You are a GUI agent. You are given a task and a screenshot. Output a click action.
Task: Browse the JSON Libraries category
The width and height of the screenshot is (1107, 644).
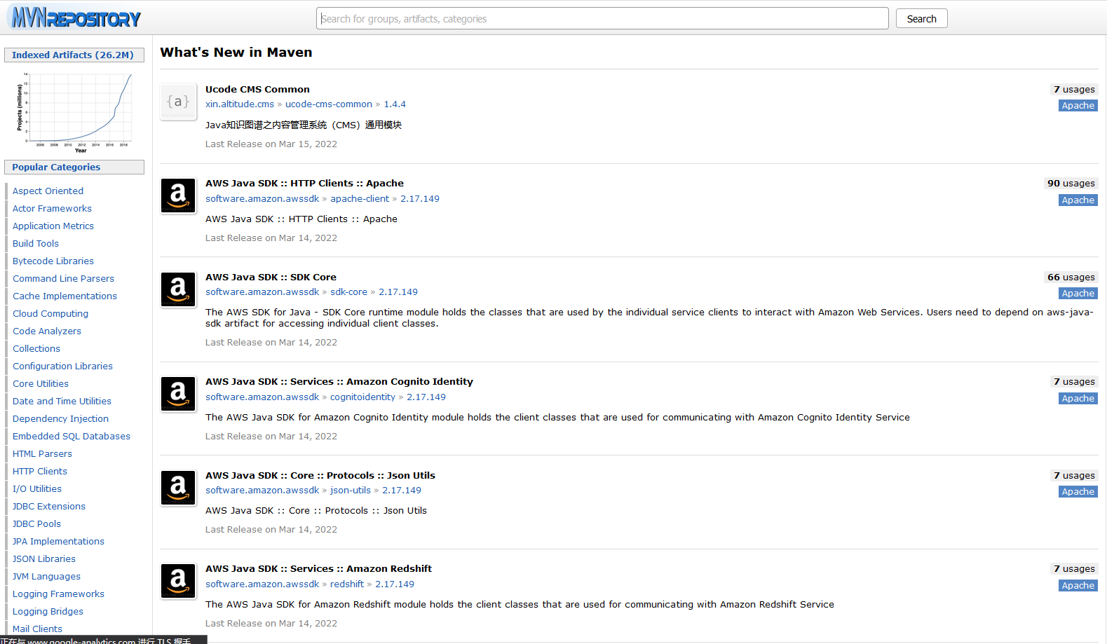pyautogui.click(x=44, y=559)
